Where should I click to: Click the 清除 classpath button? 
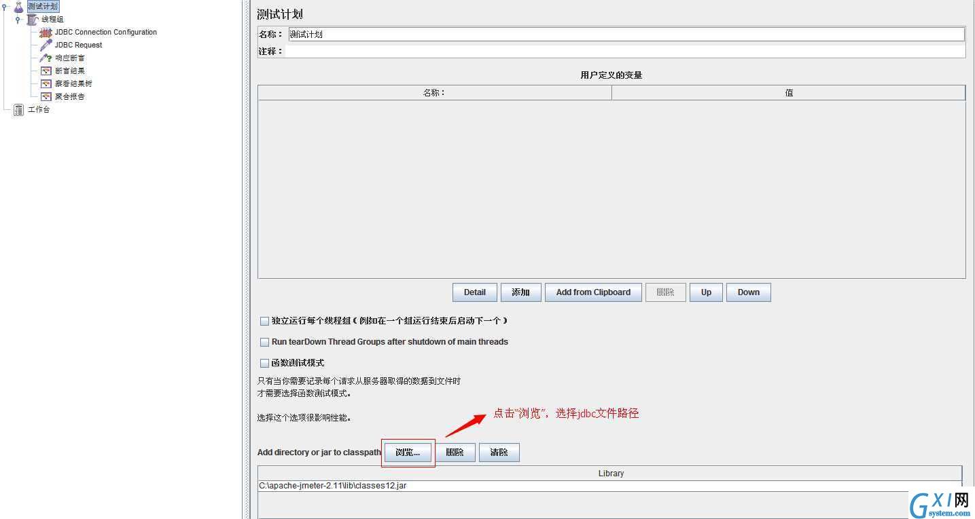click(499, 453)
